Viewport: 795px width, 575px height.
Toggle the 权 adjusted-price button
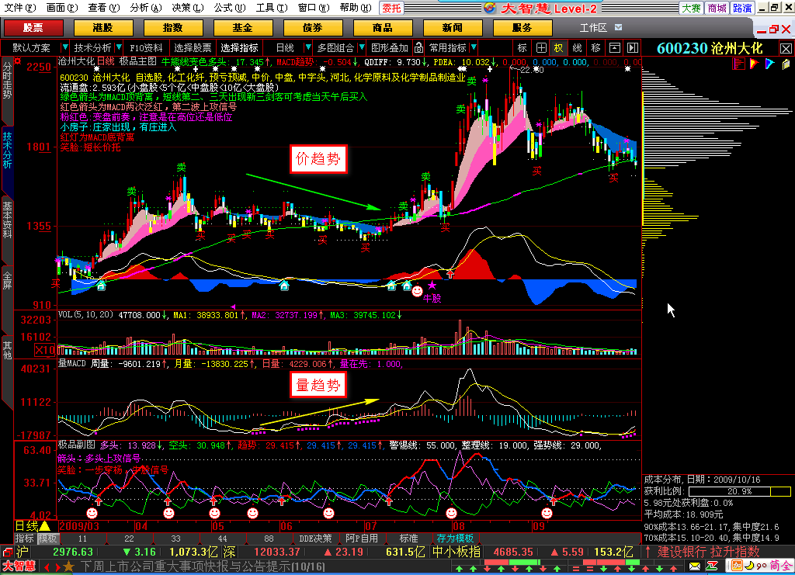click(559, 47)
